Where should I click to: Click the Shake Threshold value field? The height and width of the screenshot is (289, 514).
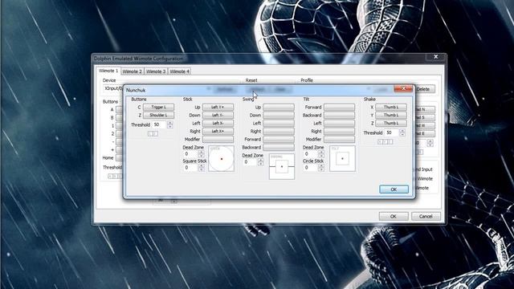pyautogui.click(x=392, y=132)
